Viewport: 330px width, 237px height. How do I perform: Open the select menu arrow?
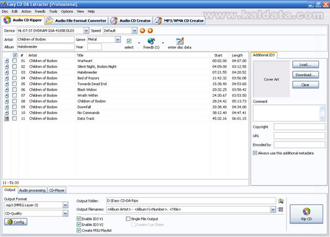click(x=139, y=43)
